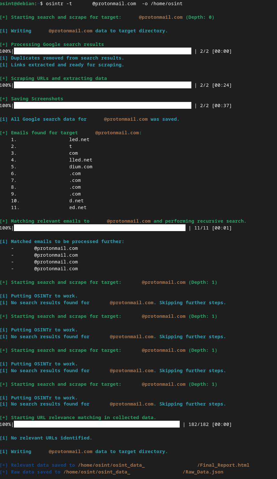Click the progress bar showing 2/2 [00:00]

(102, 51)
